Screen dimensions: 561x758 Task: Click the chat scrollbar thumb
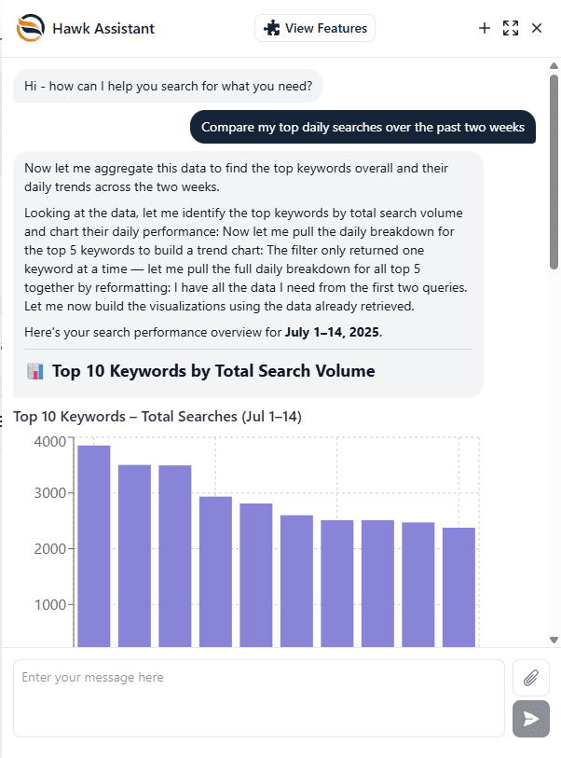coord(554,172)
